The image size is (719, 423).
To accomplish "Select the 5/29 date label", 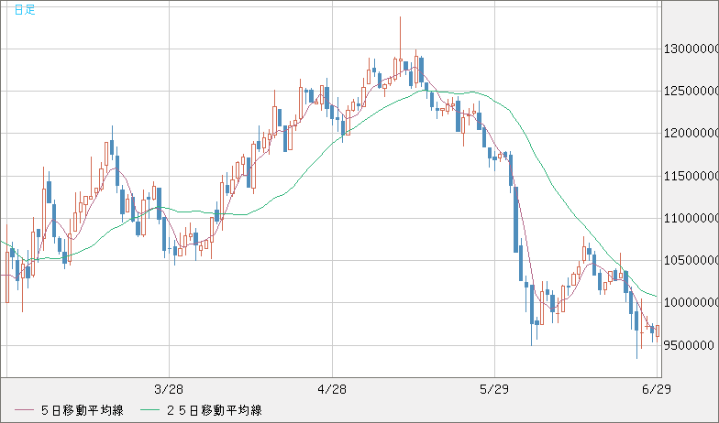I will pyautogui.click(x=494, y=389).
